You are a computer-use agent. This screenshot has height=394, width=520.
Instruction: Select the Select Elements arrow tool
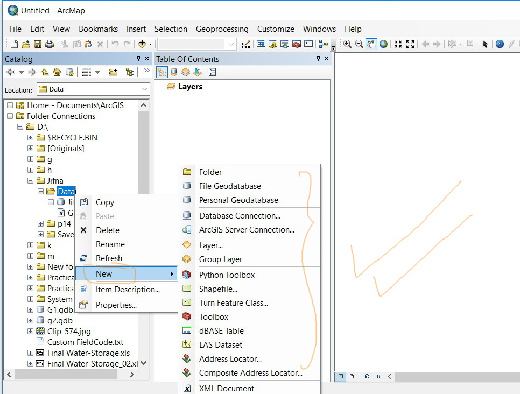point(485,44)
